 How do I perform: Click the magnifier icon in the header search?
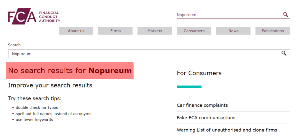coord(286,14)
